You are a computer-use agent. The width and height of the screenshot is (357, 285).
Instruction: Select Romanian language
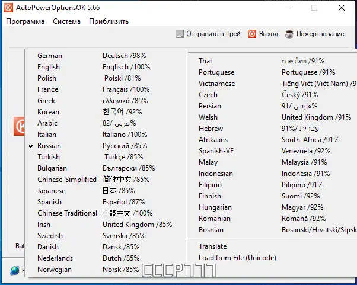pos(272,219)
